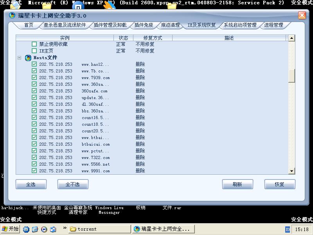Switch to the 进程管理 tab
This screenshot has width=313, height=235.
[x=273, y=25]
